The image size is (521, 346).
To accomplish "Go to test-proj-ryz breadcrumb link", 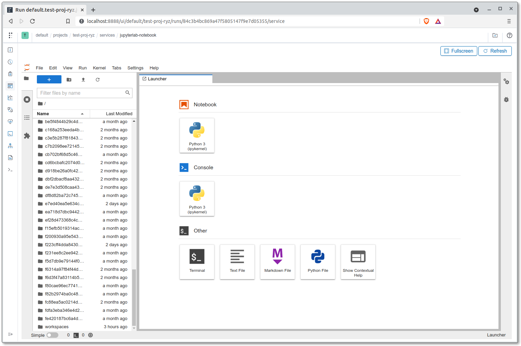I will [84, 35].
